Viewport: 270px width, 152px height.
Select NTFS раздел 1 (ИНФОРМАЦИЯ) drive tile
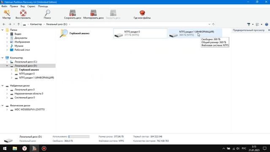(x=195, y=33)
